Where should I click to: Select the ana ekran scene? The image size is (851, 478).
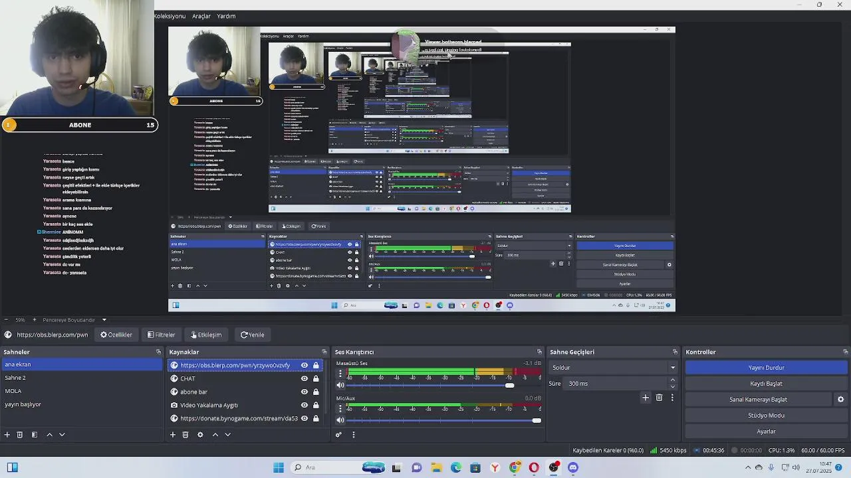[x=81, y=364]
